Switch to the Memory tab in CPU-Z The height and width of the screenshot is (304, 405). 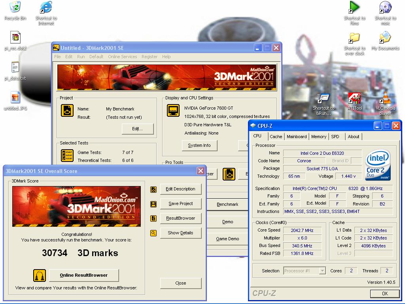point(318,137)
